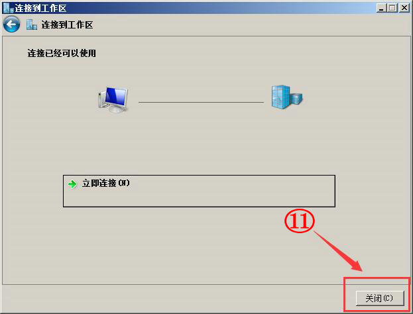Click the line linking the computer and building
Image resolution: width=413 pixels, height=314 pixels.
coord(201,102)
